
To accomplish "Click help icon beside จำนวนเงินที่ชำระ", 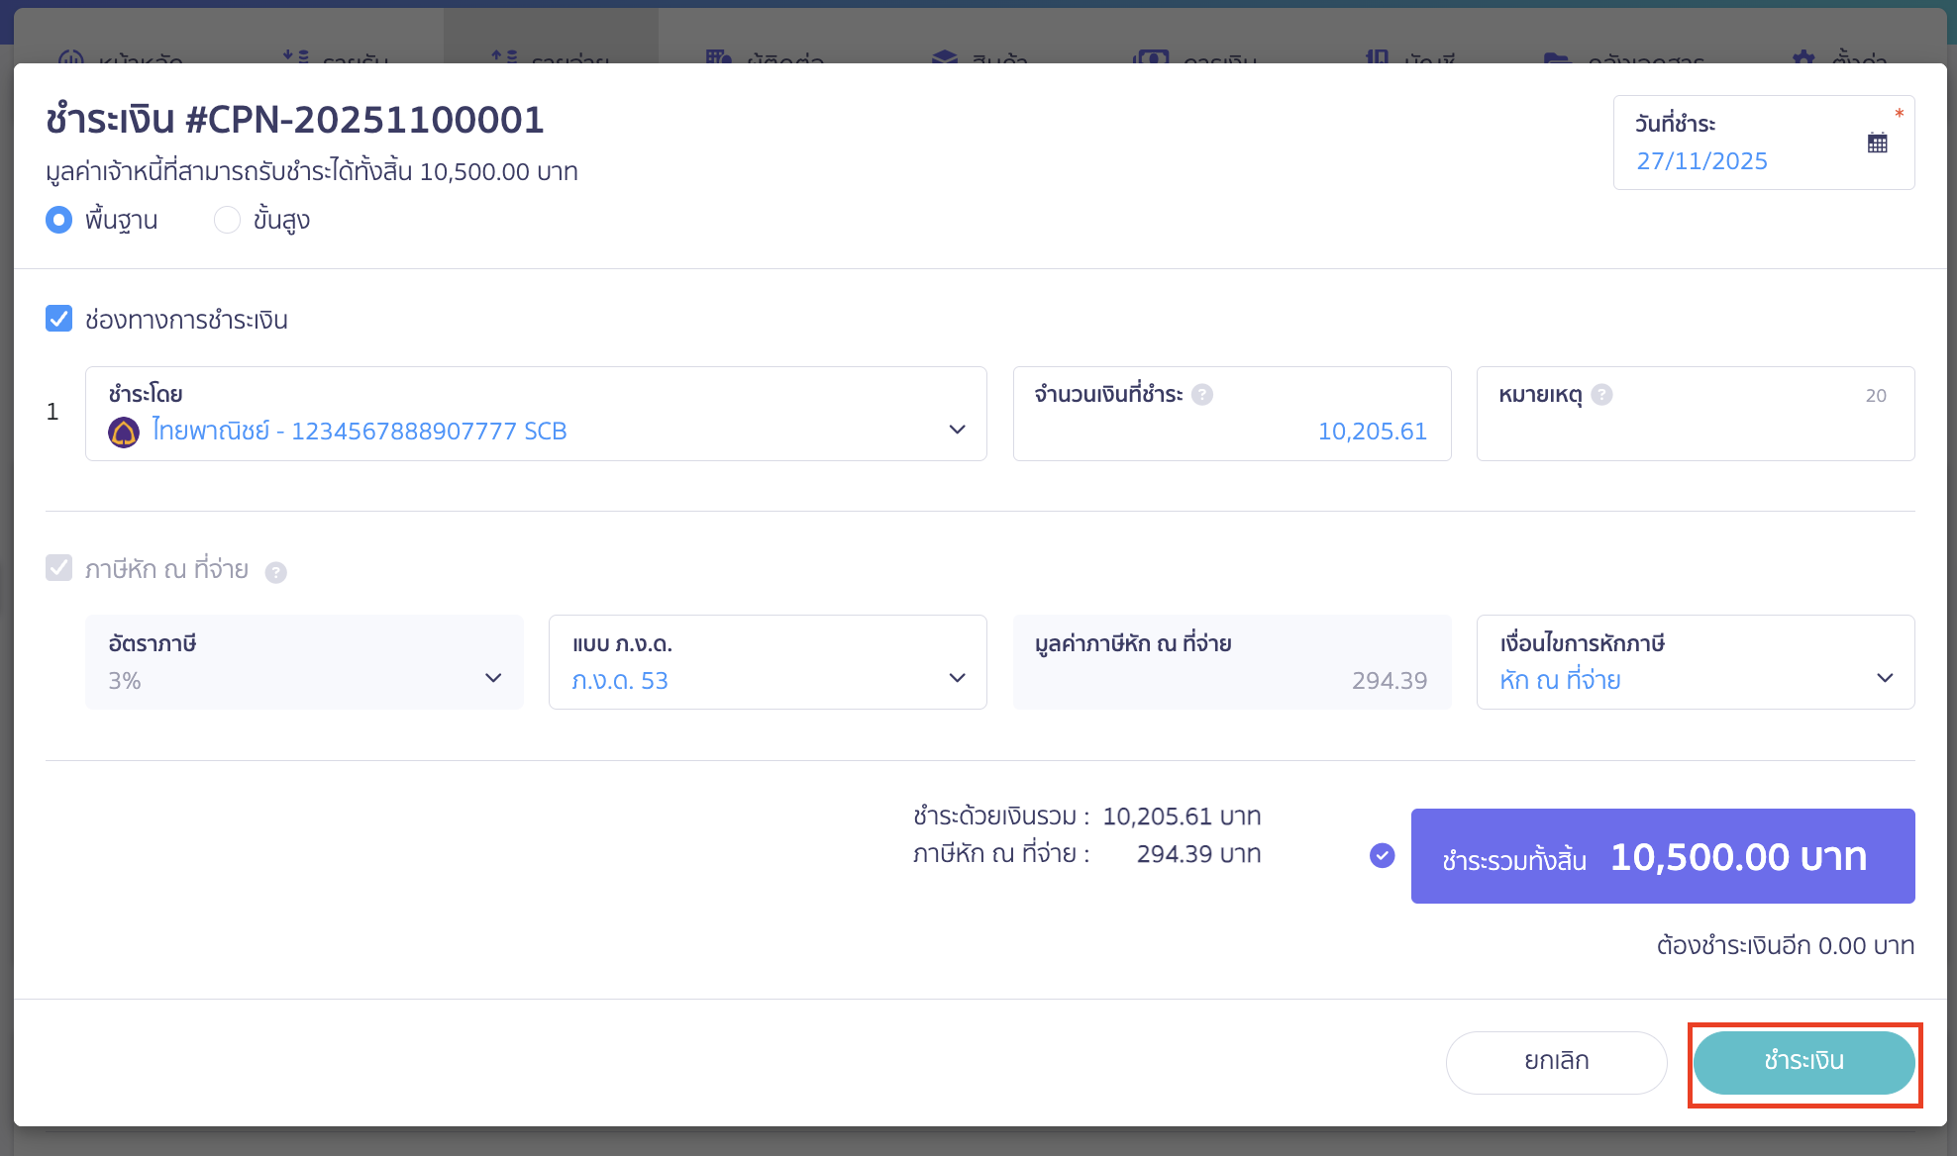I will [x=1202, y=395].
